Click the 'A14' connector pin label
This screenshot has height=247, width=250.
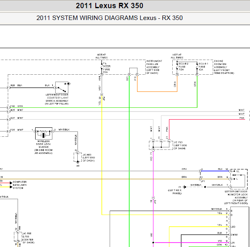[100, 78]
